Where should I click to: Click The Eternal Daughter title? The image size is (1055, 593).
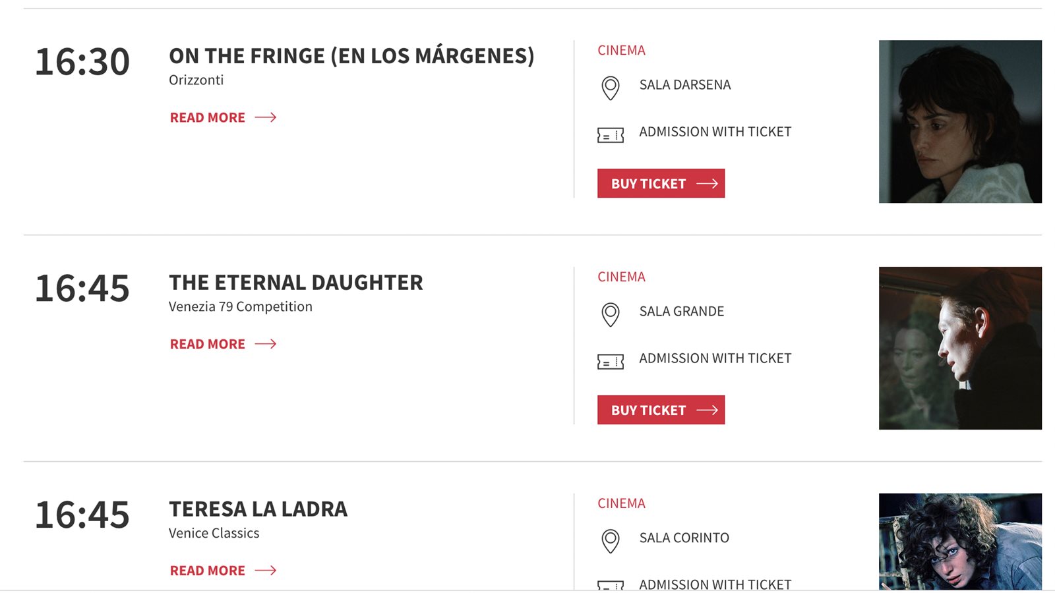coord(296,283)
